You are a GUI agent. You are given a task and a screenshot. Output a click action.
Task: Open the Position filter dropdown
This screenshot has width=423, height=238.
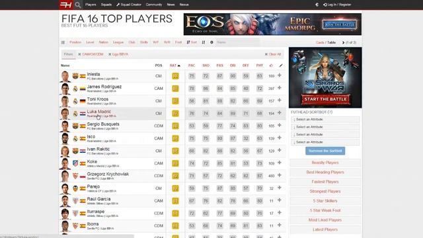pyautogui.click(x=75, y=42)
